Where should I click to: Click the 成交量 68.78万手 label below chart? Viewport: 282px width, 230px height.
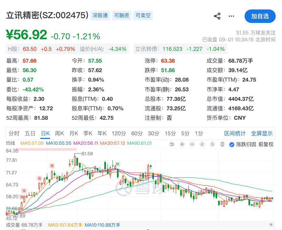[24, 225]
